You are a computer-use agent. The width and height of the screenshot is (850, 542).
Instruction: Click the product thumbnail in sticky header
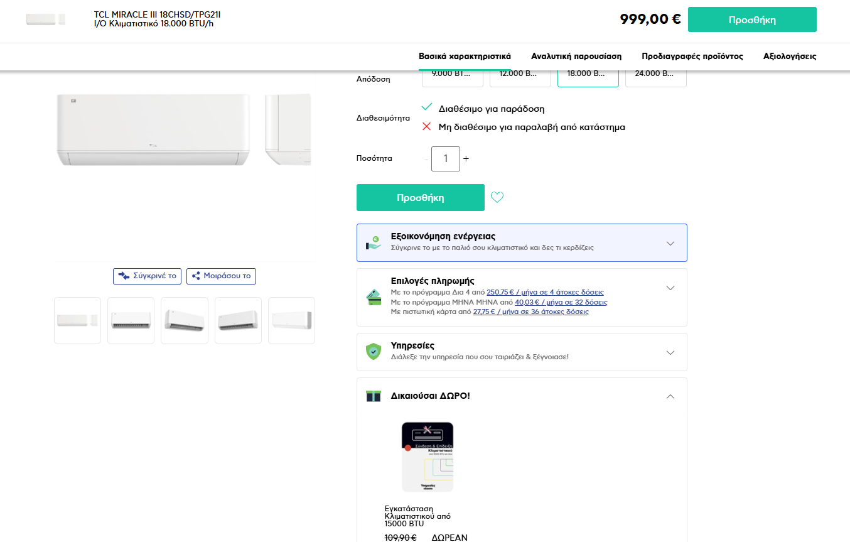[x=45, y=19]
